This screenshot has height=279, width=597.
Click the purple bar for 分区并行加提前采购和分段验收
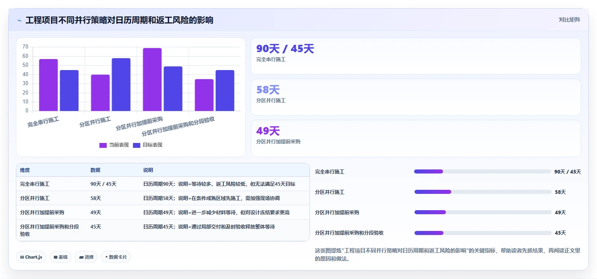coord(204,95)
